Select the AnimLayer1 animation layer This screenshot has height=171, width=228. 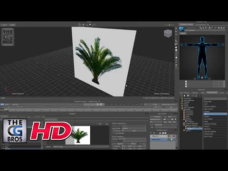[163, 136]
